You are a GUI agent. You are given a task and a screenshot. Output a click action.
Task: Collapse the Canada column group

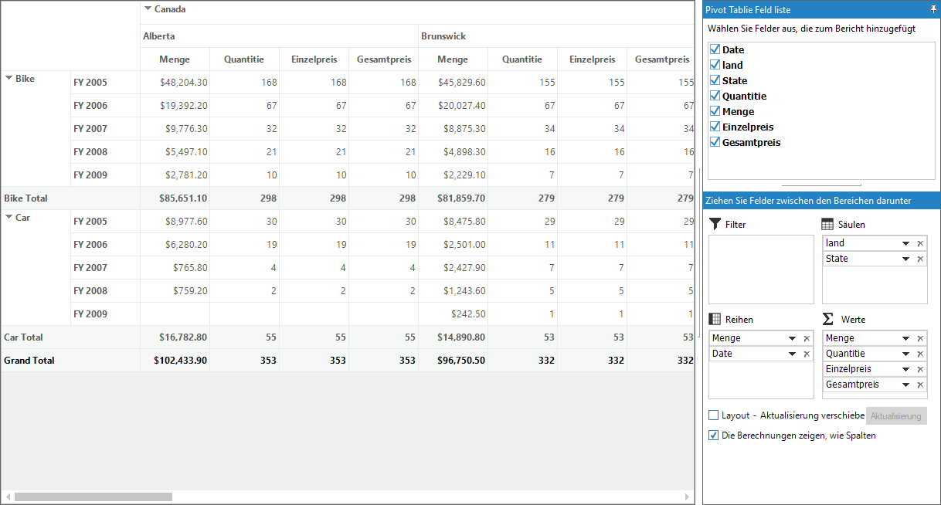[x=148, y=9]
